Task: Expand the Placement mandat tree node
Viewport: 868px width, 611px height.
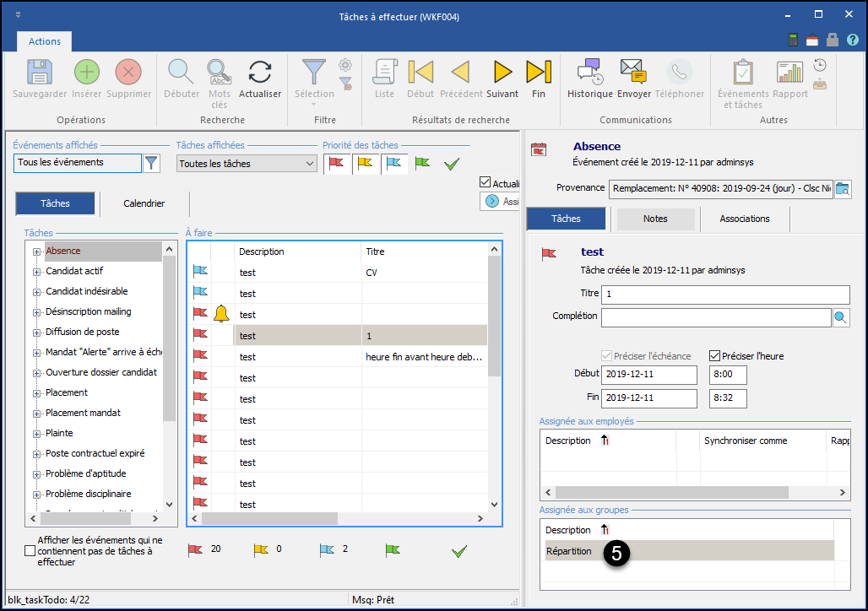Action: click(x=36, y=414)
